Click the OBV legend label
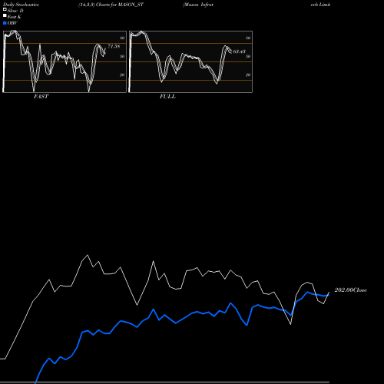The height and width of the screenshot is (384, 384). (x=12, y=23)
